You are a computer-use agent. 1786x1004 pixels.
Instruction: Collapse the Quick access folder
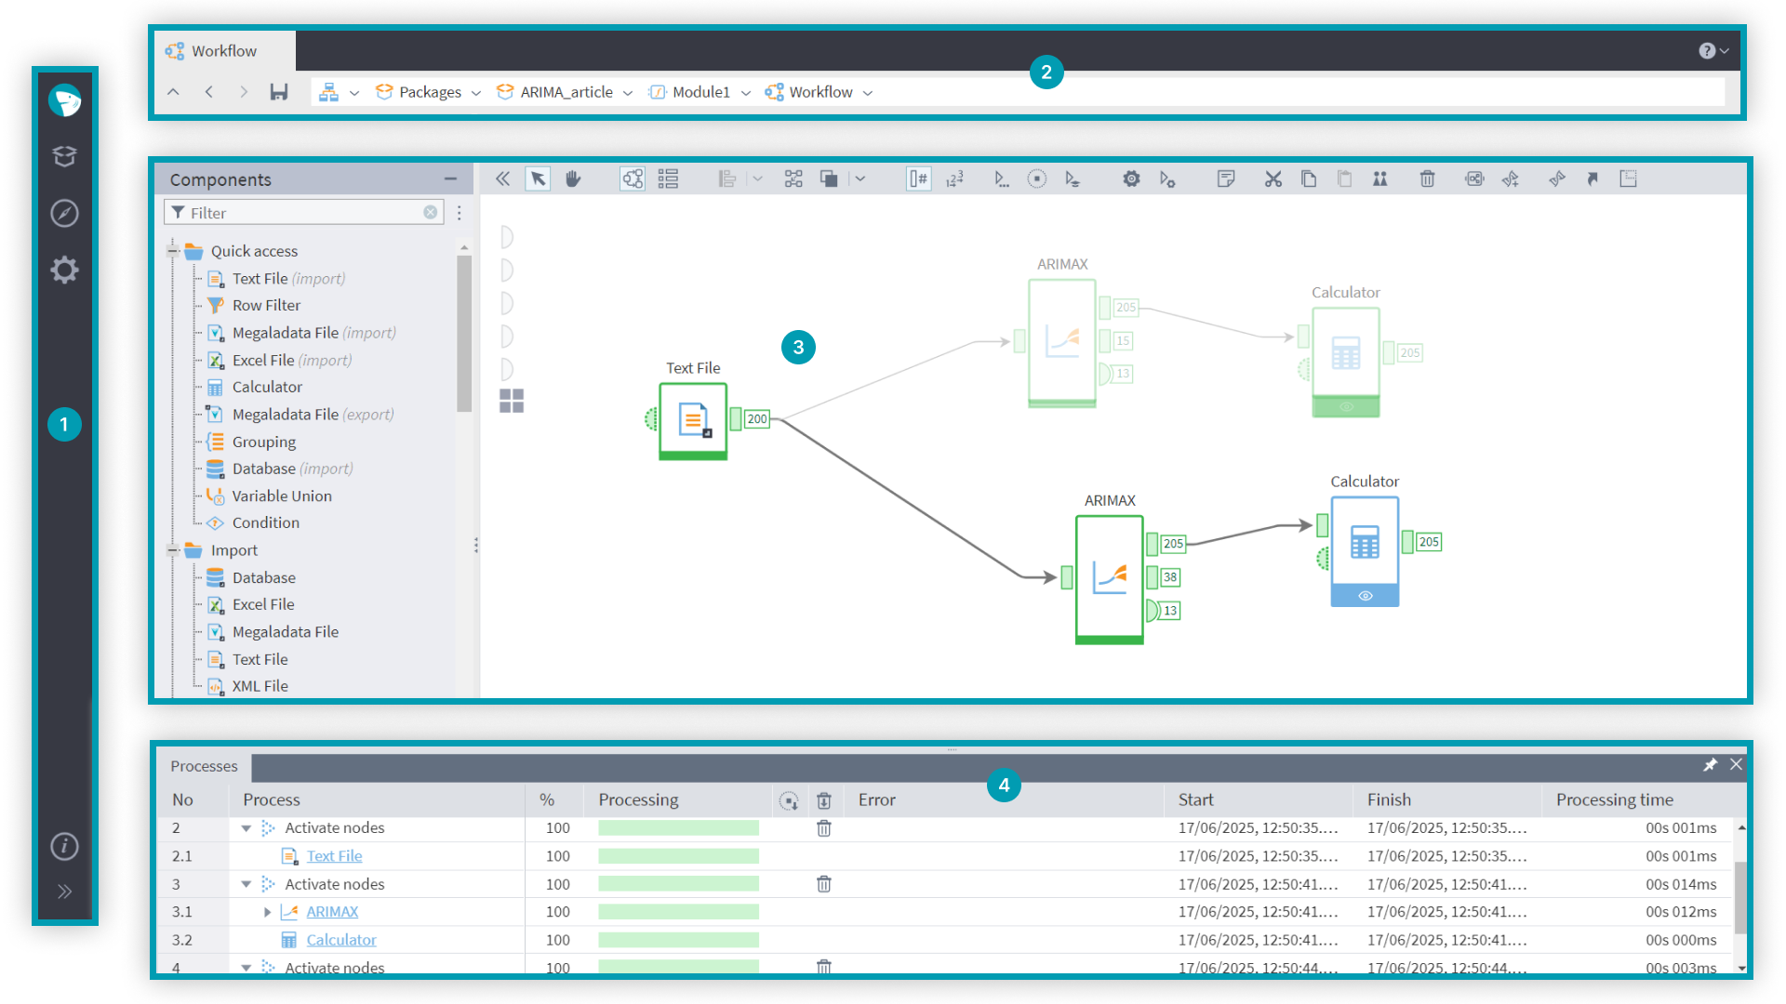[x=173, y=251]
